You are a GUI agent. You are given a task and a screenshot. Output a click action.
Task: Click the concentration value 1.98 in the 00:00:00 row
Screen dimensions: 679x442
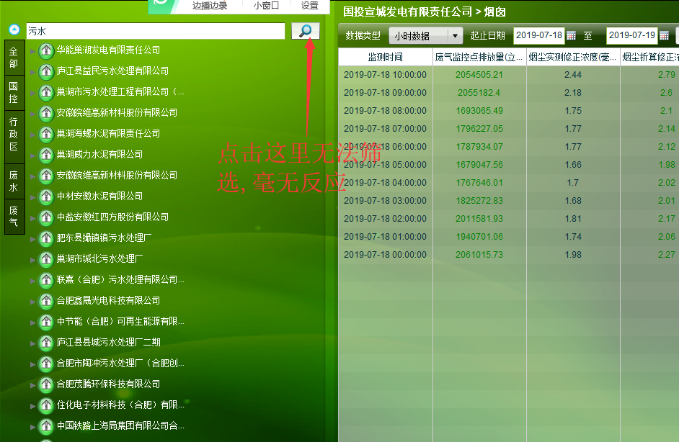[573, 255]
